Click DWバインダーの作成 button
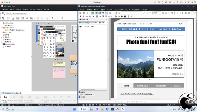197x112 pixels. (x=5, y=99)
